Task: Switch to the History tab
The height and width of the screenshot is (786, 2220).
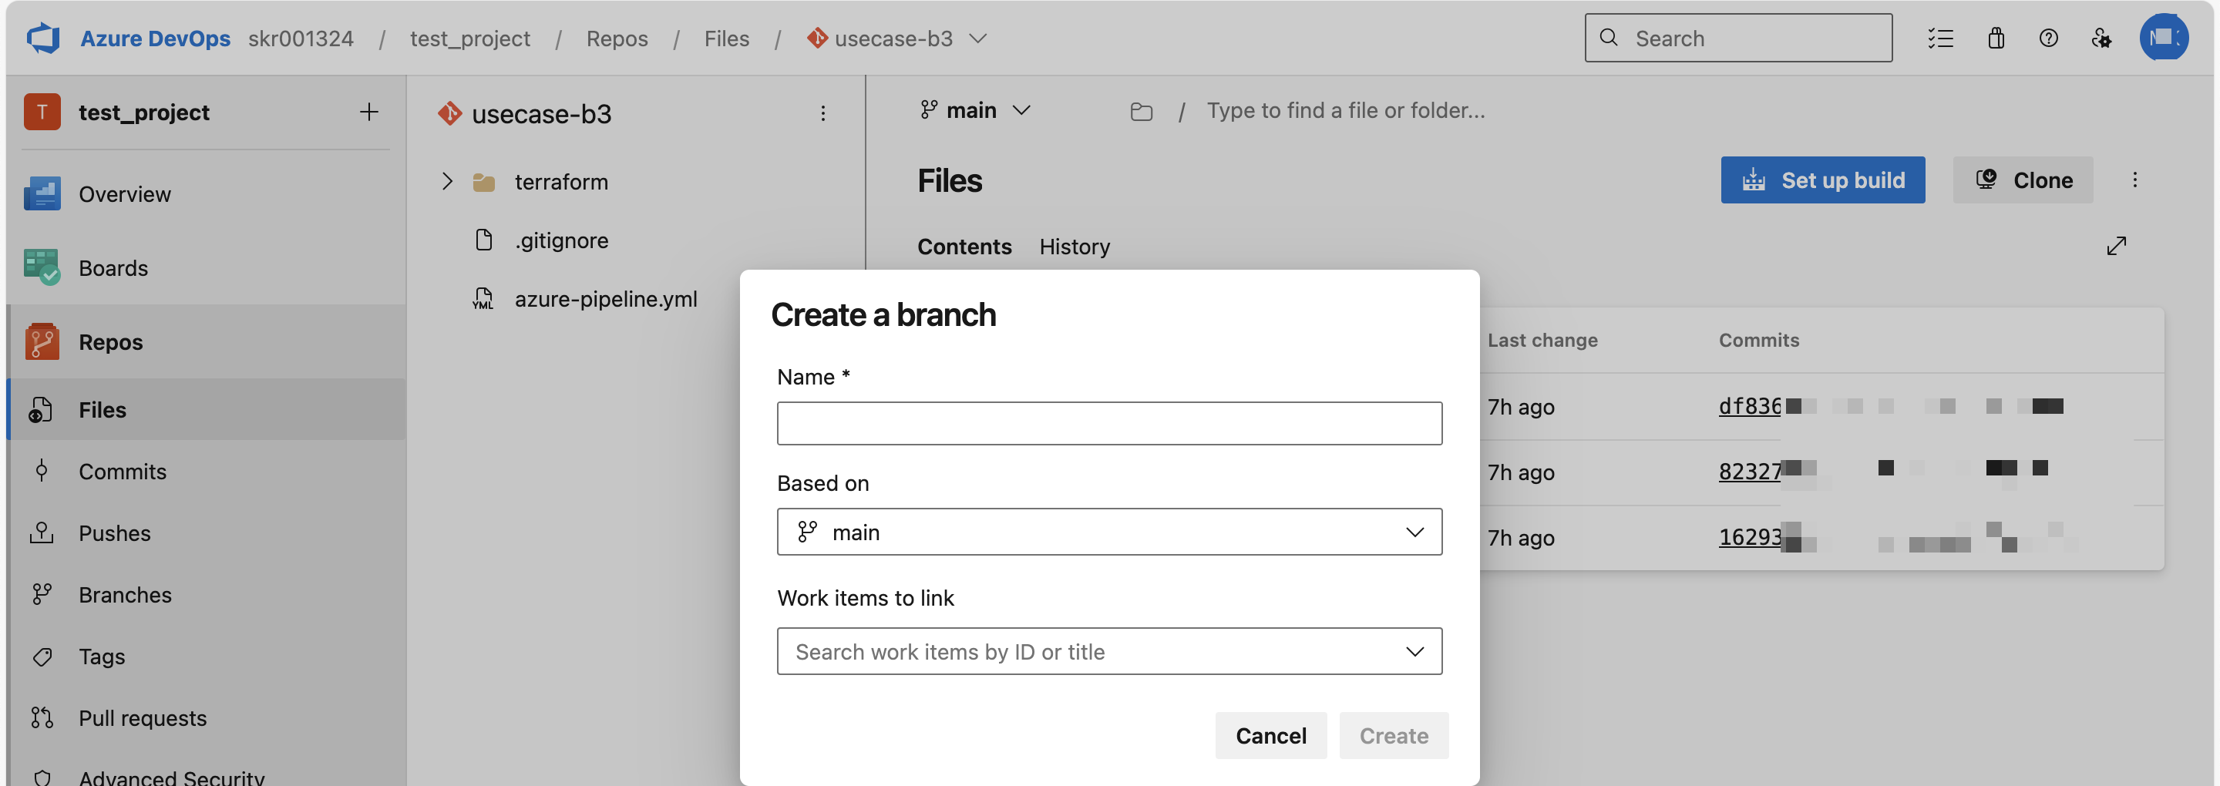Action: pos(1074,247)
